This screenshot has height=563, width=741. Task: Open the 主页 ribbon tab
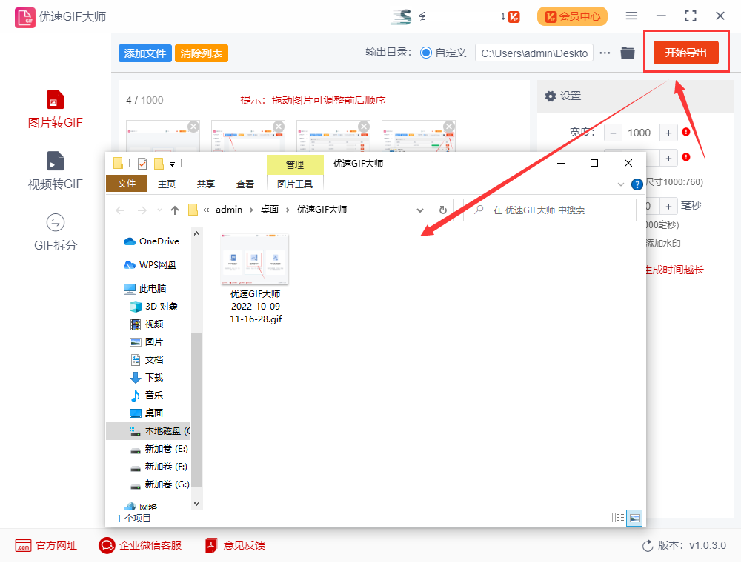166,184
